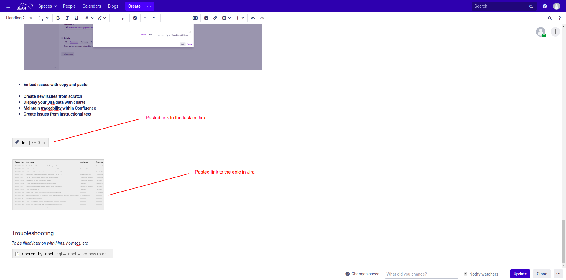The height and width of the screenshot is (280, 566).
Task: Open more formatting options dropdown
Action: pyautogui.click(x=102, y=18)
